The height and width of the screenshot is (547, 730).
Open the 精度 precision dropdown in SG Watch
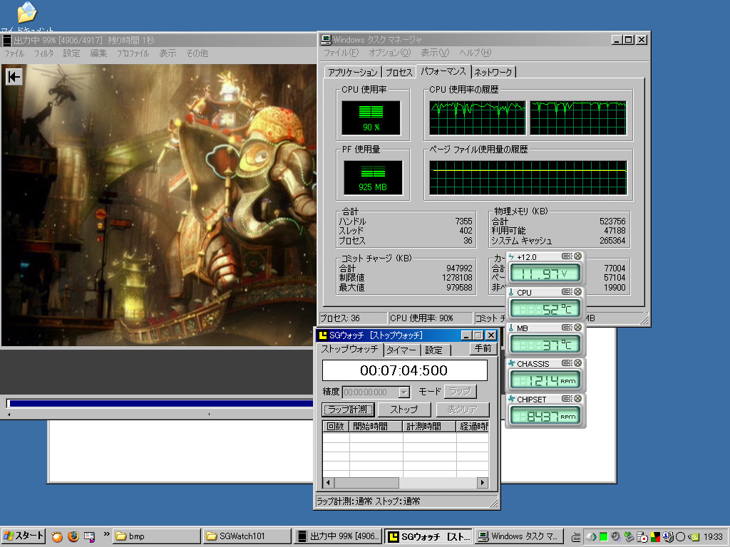403,392
